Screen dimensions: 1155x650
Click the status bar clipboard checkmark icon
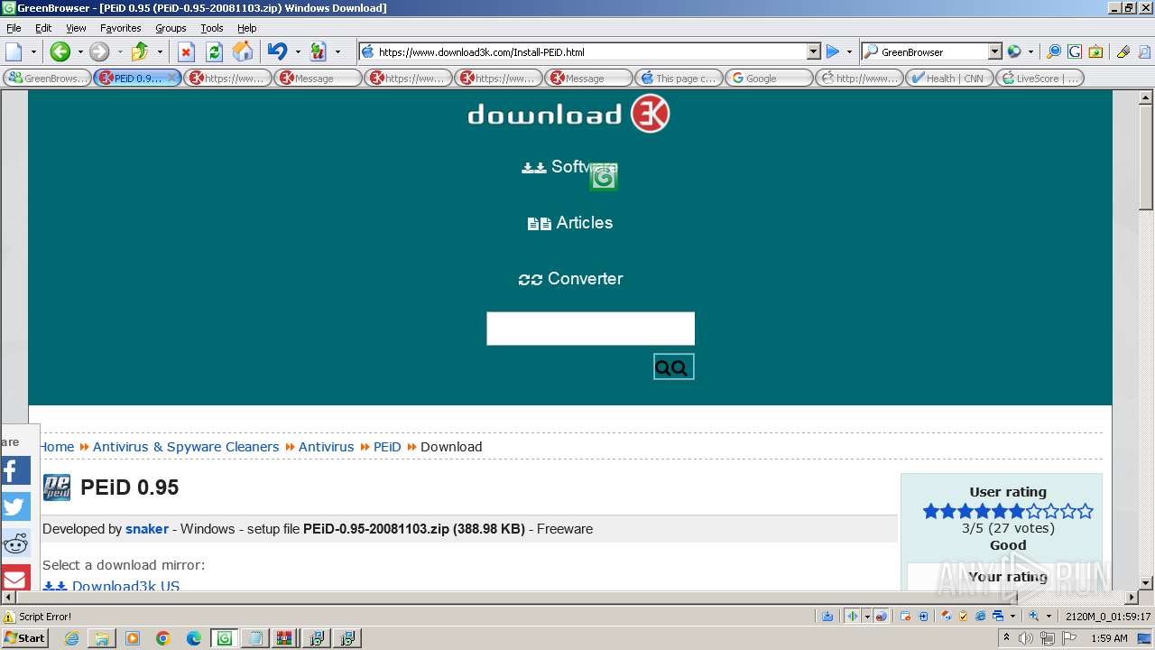pos(963,617)
